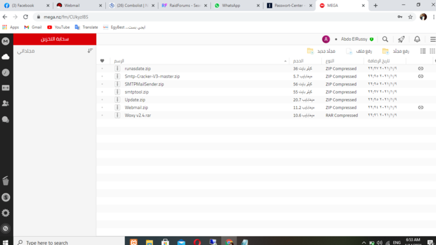Toggle favourite dot for runasdate.zip
The image size is (436, 245).
[102, 68]
